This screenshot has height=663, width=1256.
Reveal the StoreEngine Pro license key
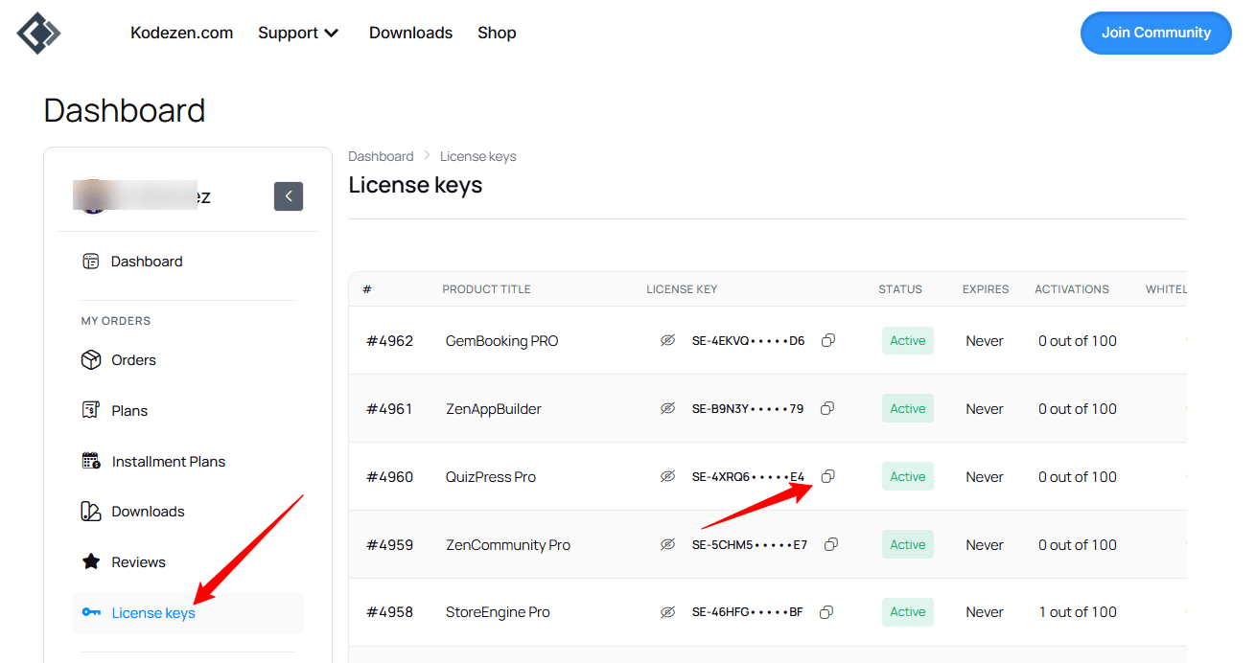[668, 611]
